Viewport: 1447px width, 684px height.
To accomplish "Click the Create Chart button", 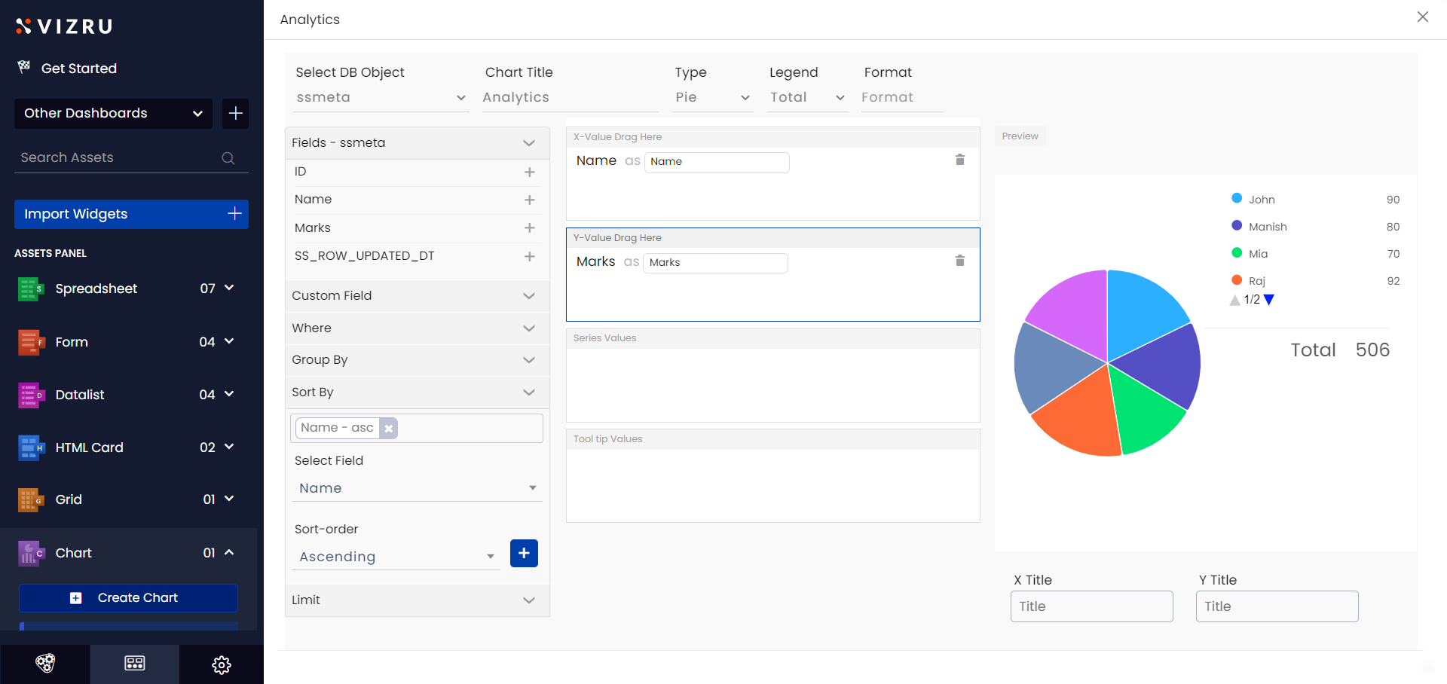I will point(128,598).
